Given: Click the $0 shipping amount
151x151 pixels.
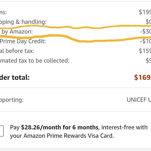Looking at the screenshot, I should (148, 22).
